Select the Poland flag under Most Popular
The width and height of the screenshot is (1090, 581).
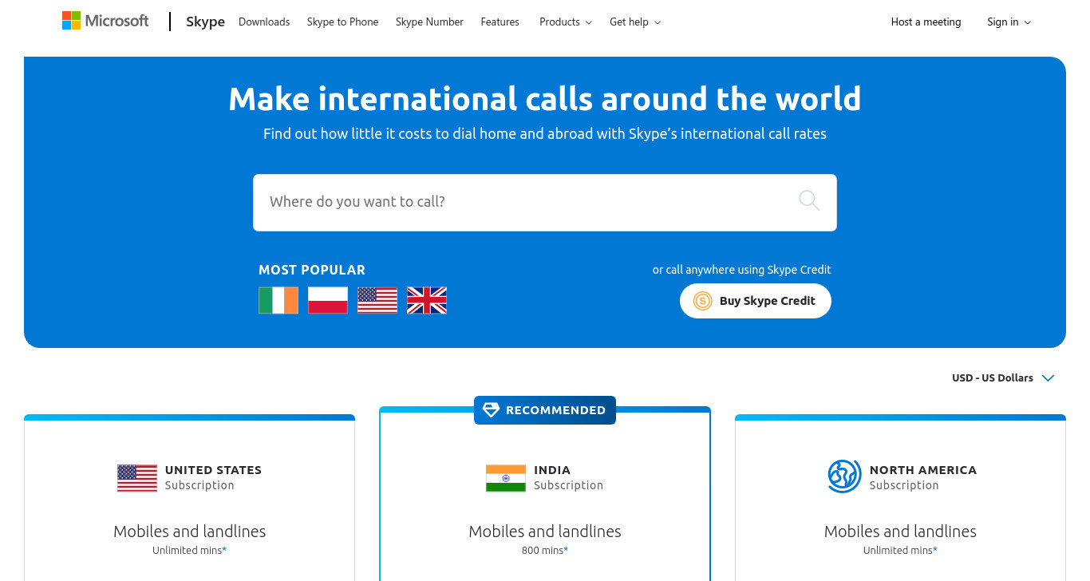click(328, 300)
